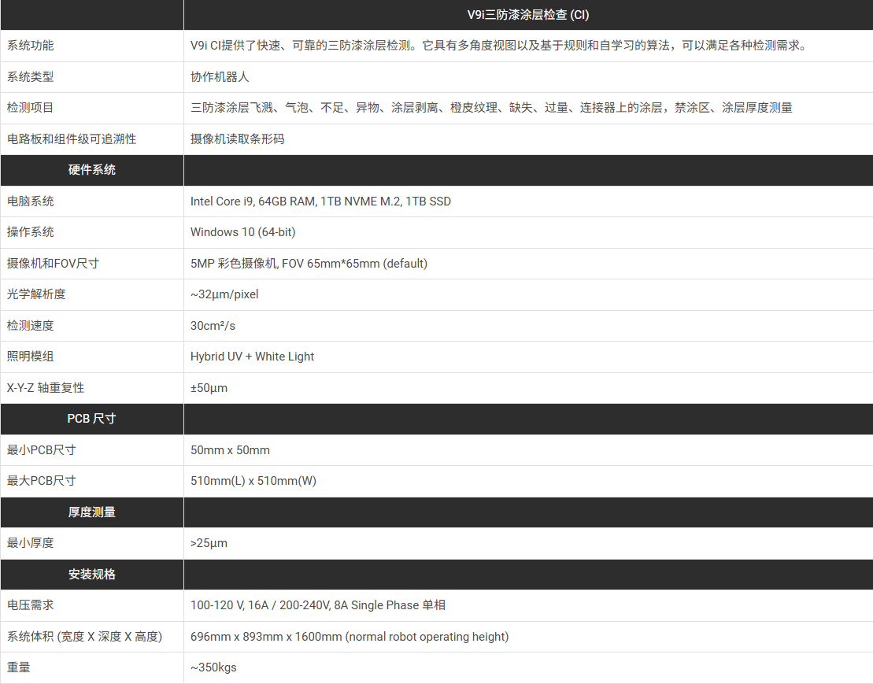873x684 pixels.
Task: Select the Intel Core i9 computer spec text
Action: (x=320, y=202)
